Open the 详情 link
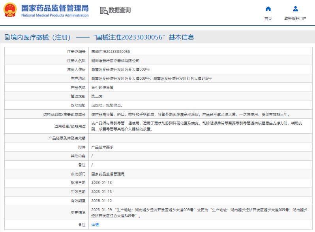315x232 pixels. (95, 225)
